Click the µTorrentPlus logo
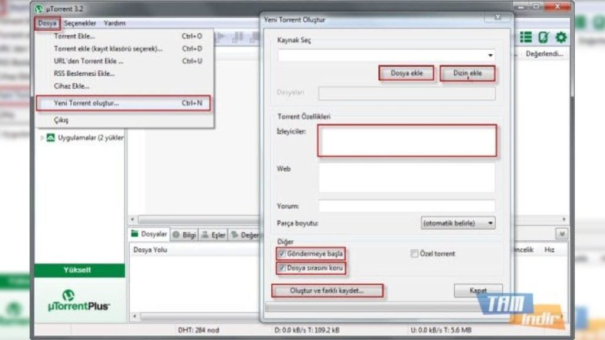Screen dimensions: 605x340 coord(79,301)
